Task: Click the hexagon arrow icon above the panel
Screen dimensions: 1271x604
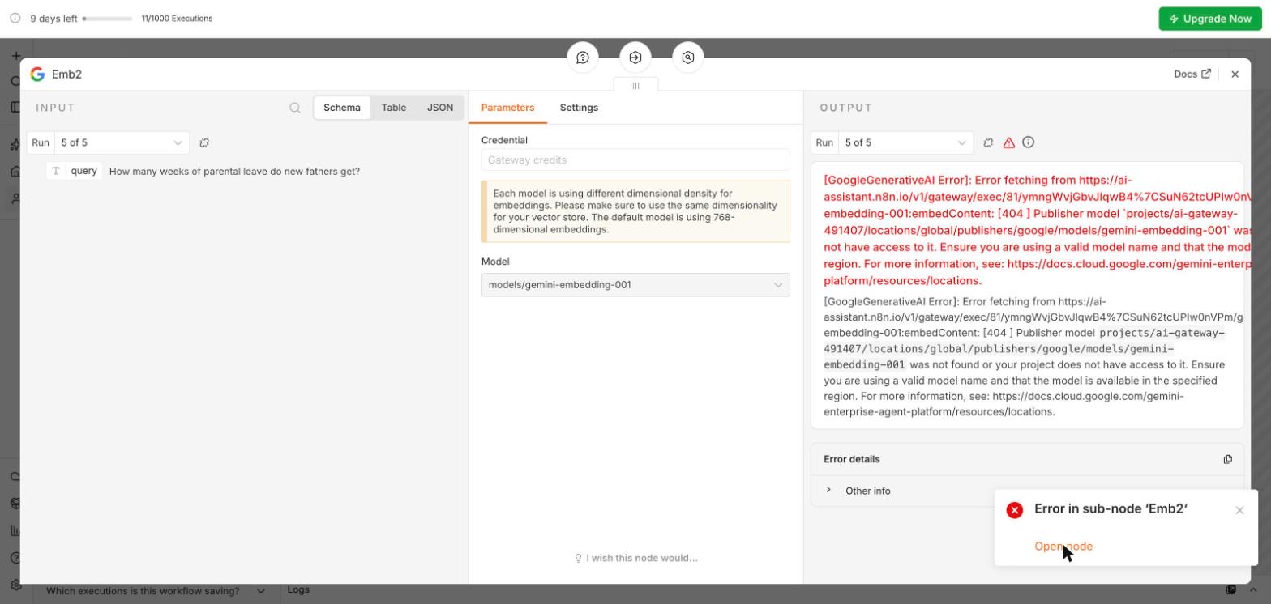Action: tap(635, 57)
